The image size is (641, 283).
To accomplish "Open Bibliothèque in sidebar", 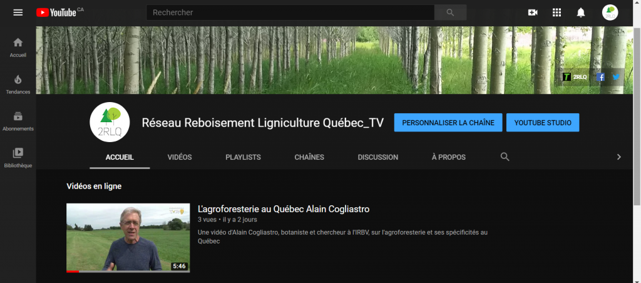I will (x=18, y=158).
